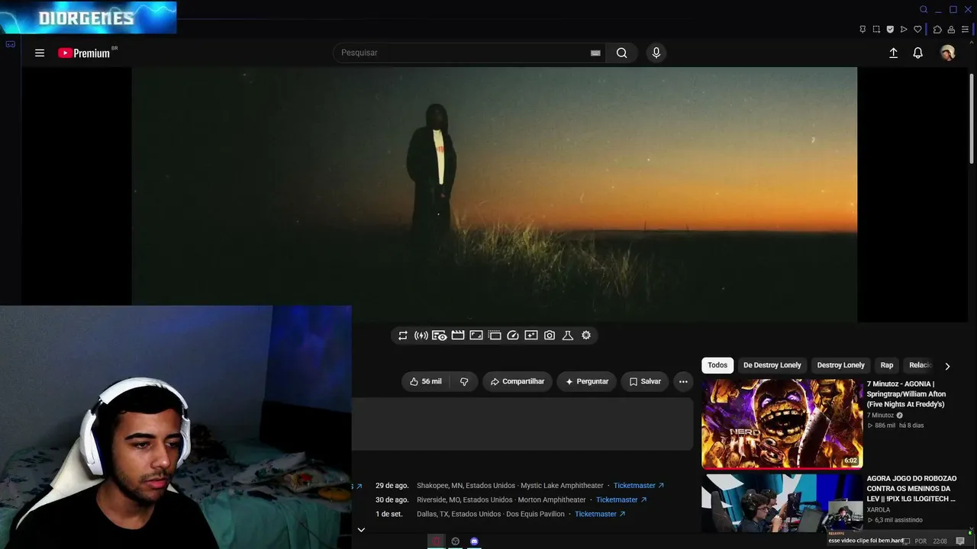Open Ticketmaster link for Dallas show
Screen dimensions: 977x549
click(600, 515)
